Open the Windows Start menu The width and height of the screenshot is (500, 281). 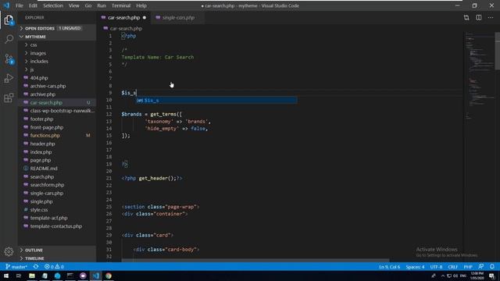tap(6, 276)
